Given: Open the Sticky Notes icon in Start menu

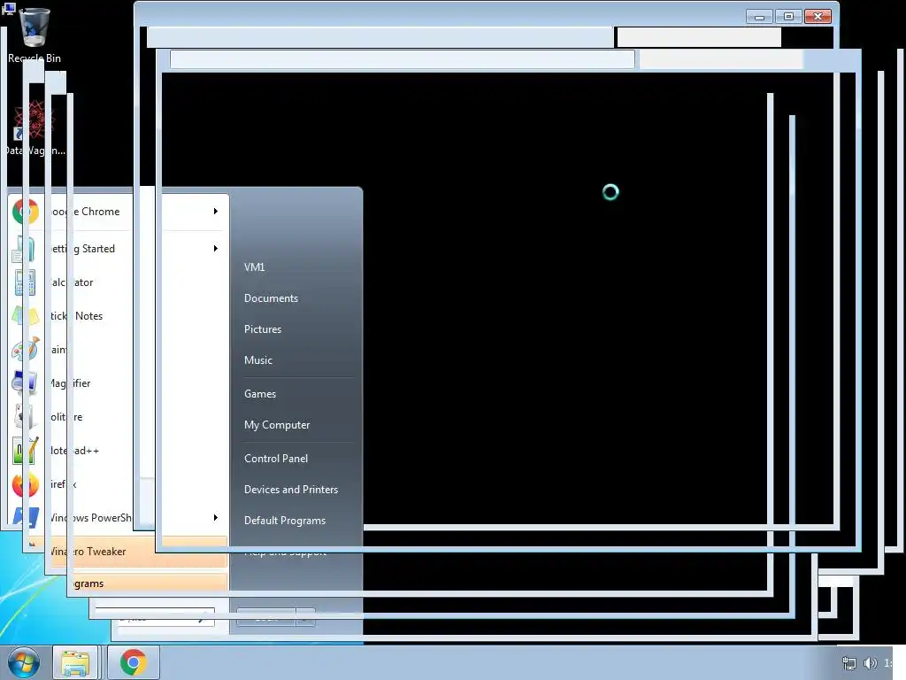Looking at the screenshot, I should click(x=25, y=316).
